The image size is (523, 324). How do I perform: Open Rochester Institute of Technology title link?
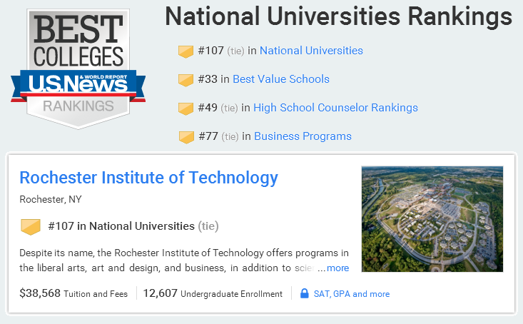pos(148,178)
